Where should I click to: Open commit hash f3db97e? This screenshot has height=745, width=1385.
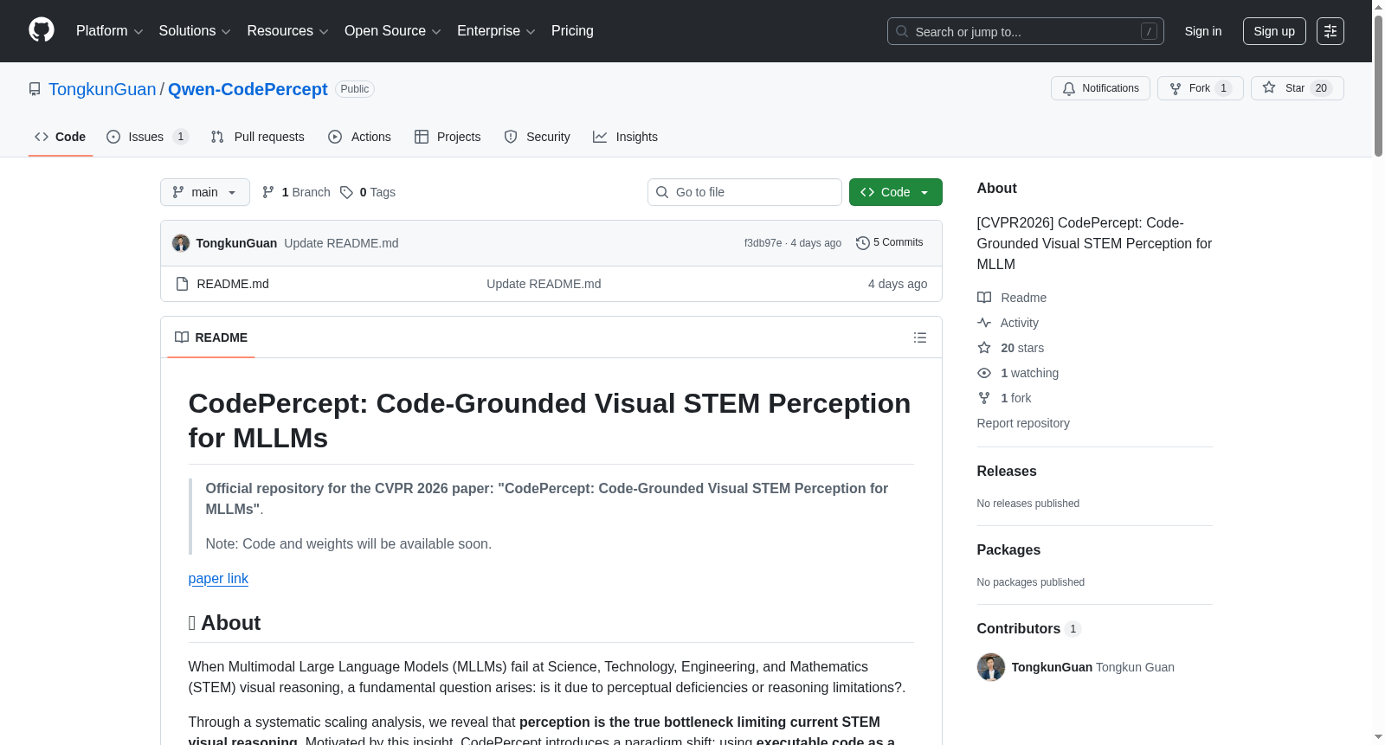763,243
